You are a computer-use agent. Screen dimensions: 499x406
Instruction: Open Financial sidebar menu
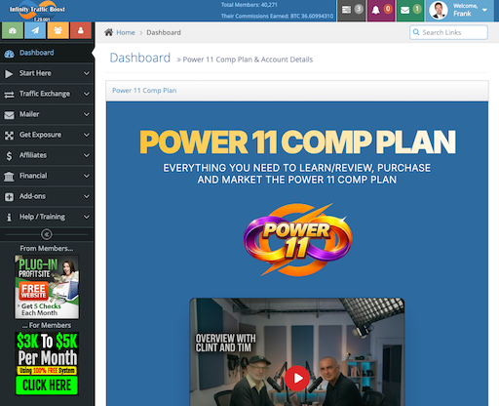[x=47, y=176]
